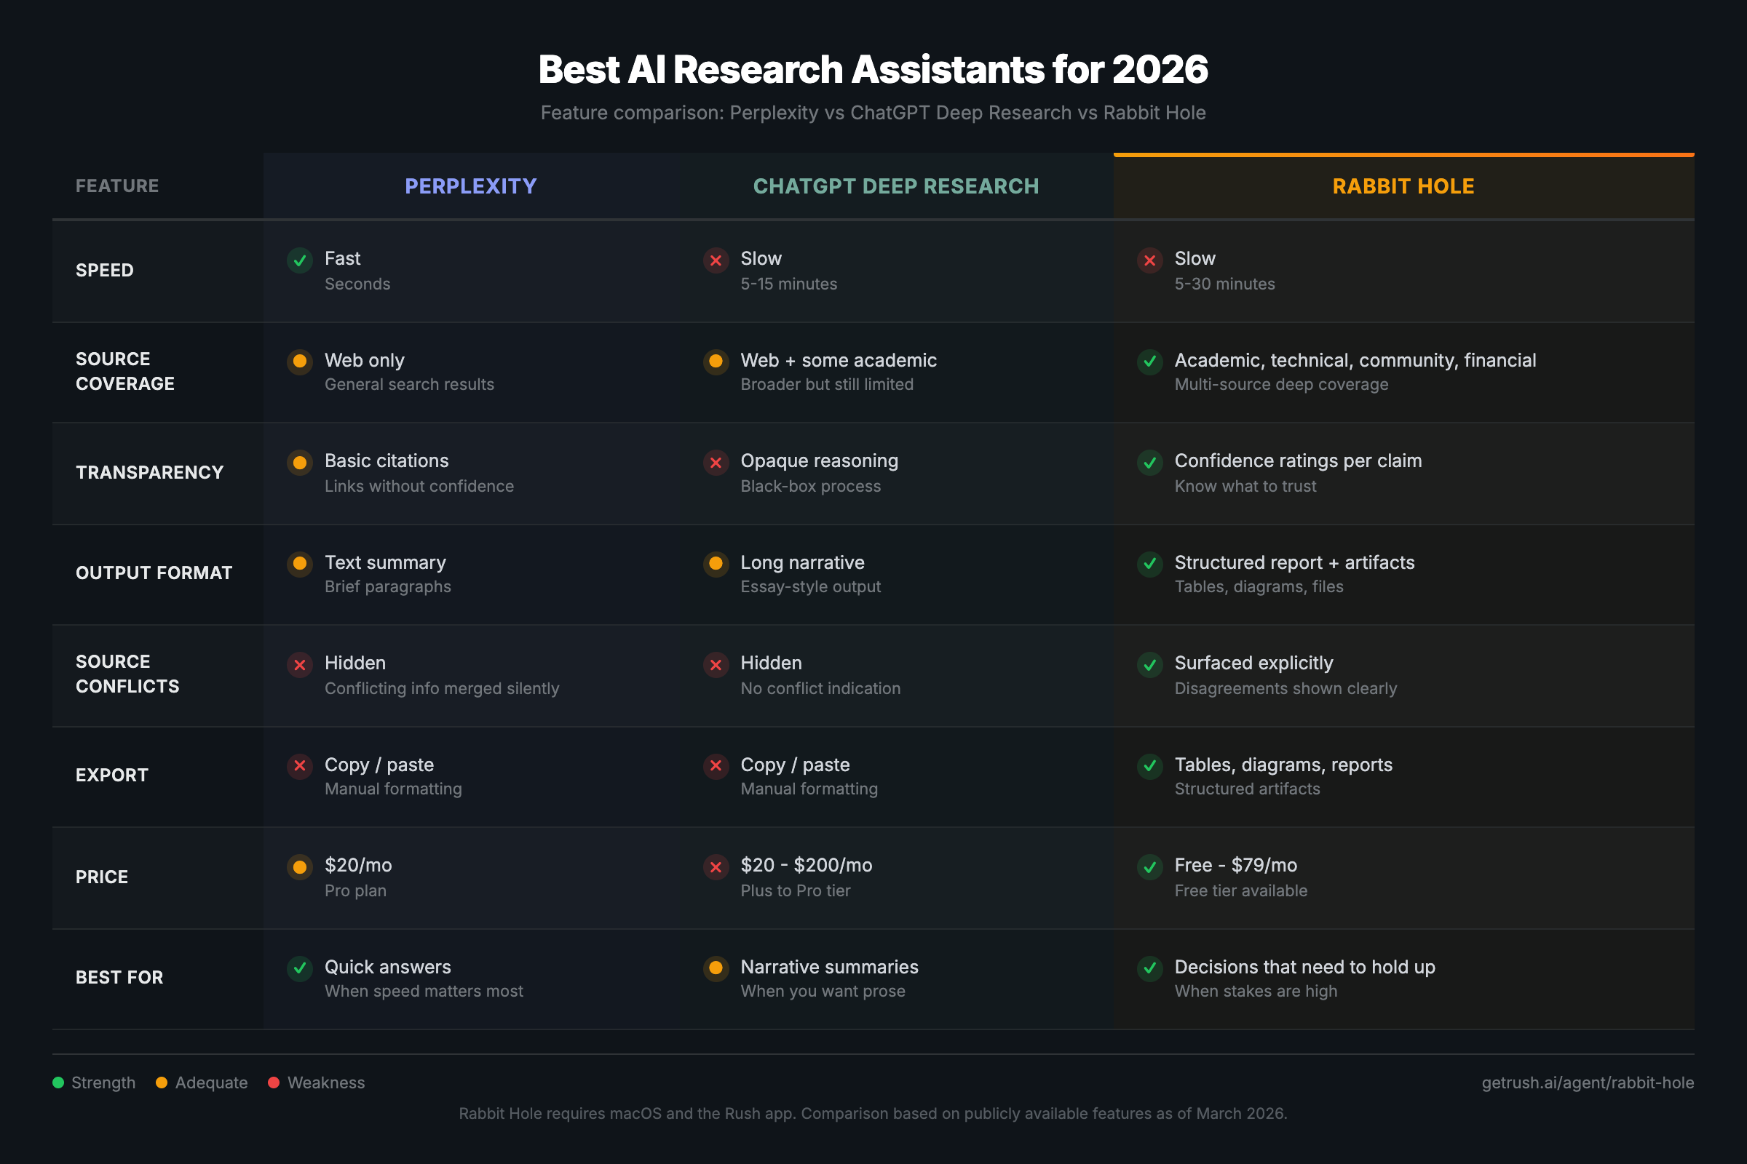
Task: Click the check beside "Tables, diagrams, reports"
Action: pos(1149,765)
